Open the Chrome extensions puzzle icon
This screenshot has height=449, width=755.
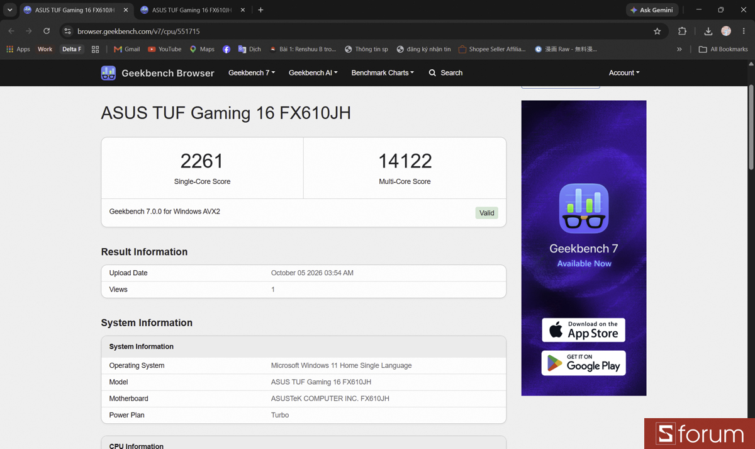point(682,31)
